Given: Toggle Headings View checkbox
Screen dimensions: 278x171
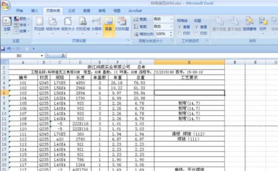Looking at the screenshot, I should click(x=197, y=27).
